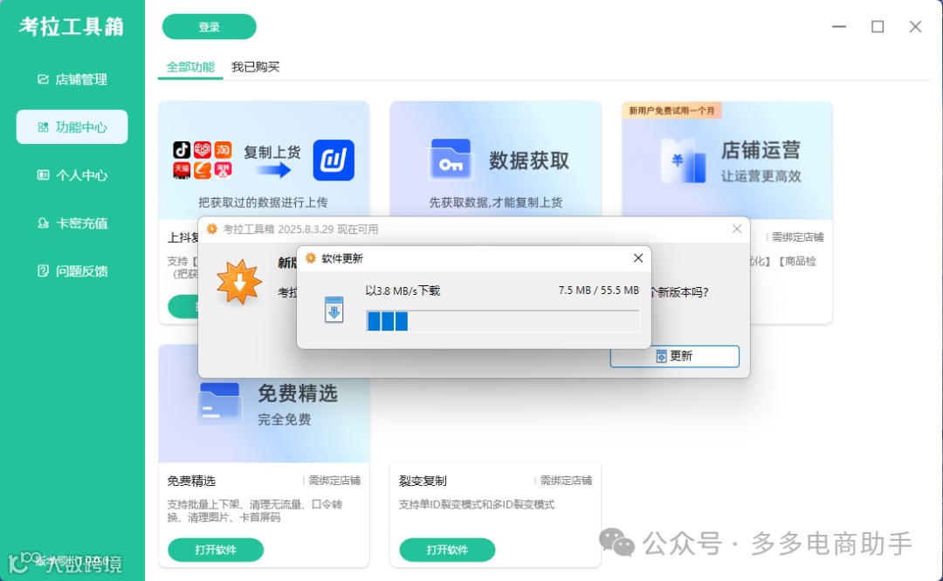This screenshot has height=581, width=943.
Task: Open 问题反馈 in the sidebar
Action: pos(72,271)
